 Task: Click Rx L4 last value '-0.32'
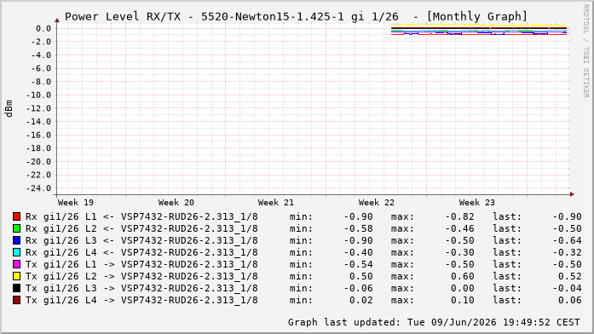[567, 252]
